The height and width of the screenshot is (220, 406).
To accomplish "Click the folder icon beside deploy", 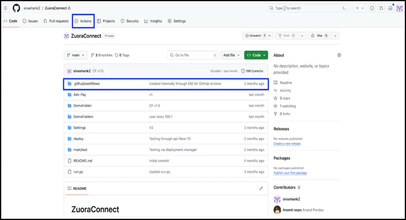I will [69, 138].
